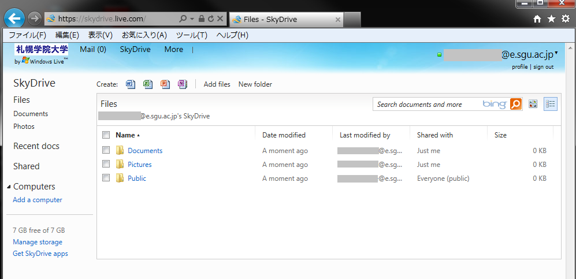Click the Pictures folder icon
The image size is (576, 279).
click(x=120, y=165)
